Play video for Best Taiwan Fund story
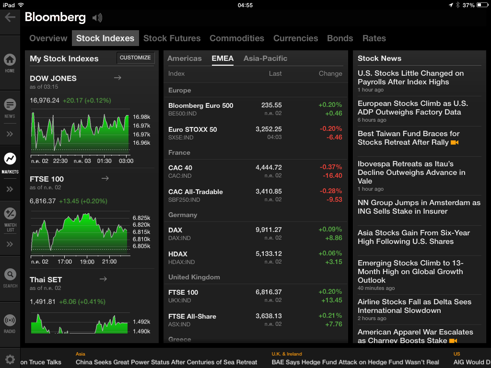491x368 pixels. click(x=455, y=142)
